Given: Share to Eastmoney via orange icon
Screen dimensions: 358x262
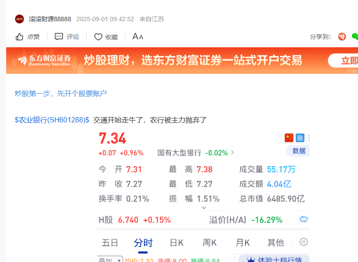Looking at the screenshot, I should [x=342, y=36].
